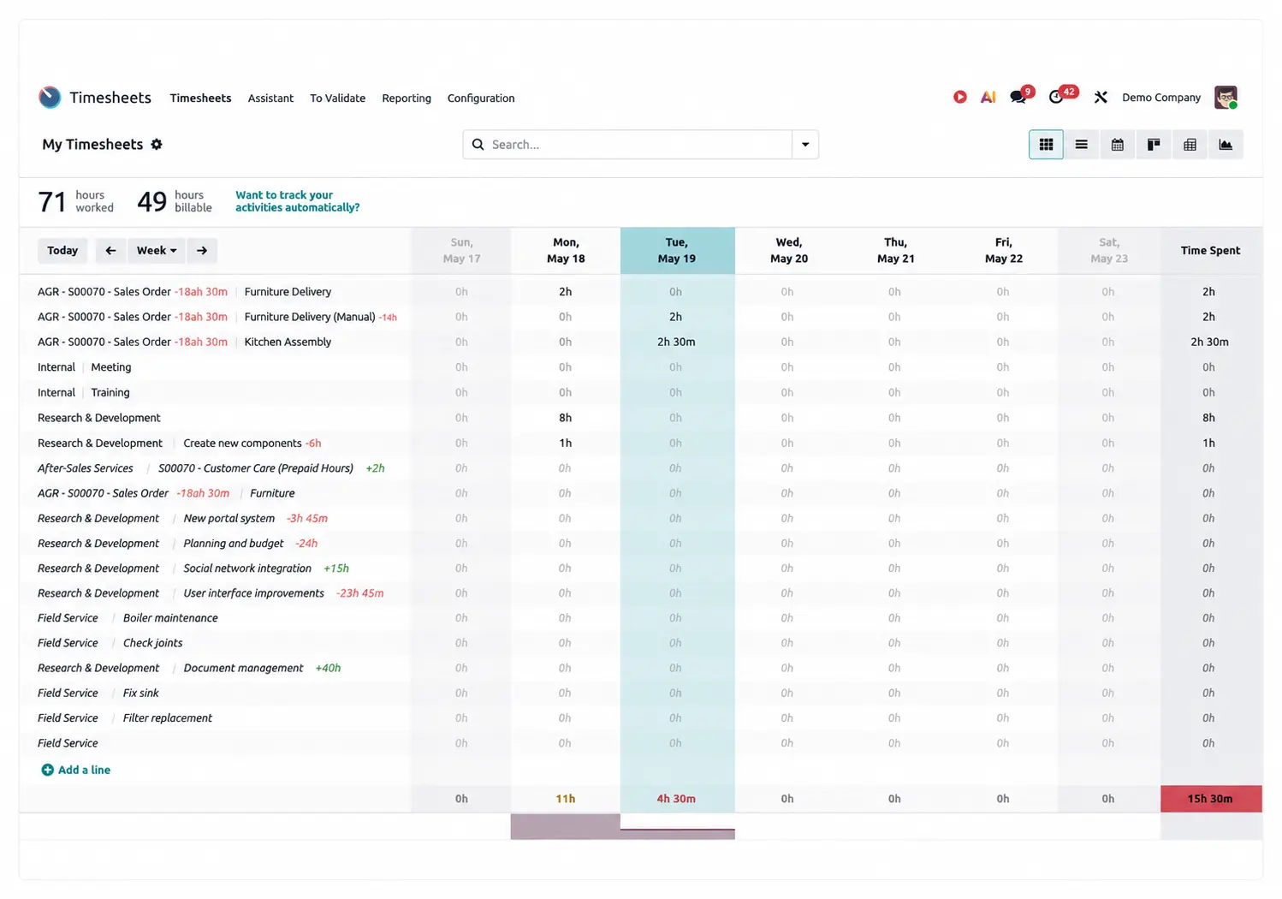
Task: Select the Filter replacement row
Action: pos(167,717)
